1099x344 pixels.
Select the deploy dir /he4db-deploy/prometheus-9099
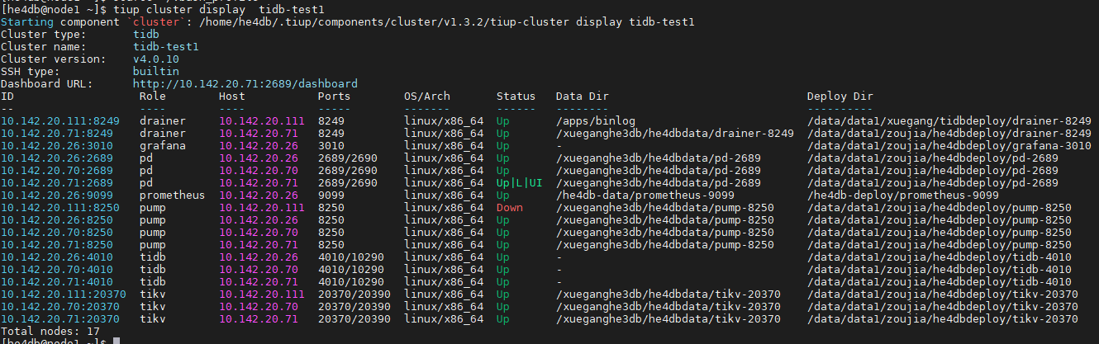click(903, 196)
